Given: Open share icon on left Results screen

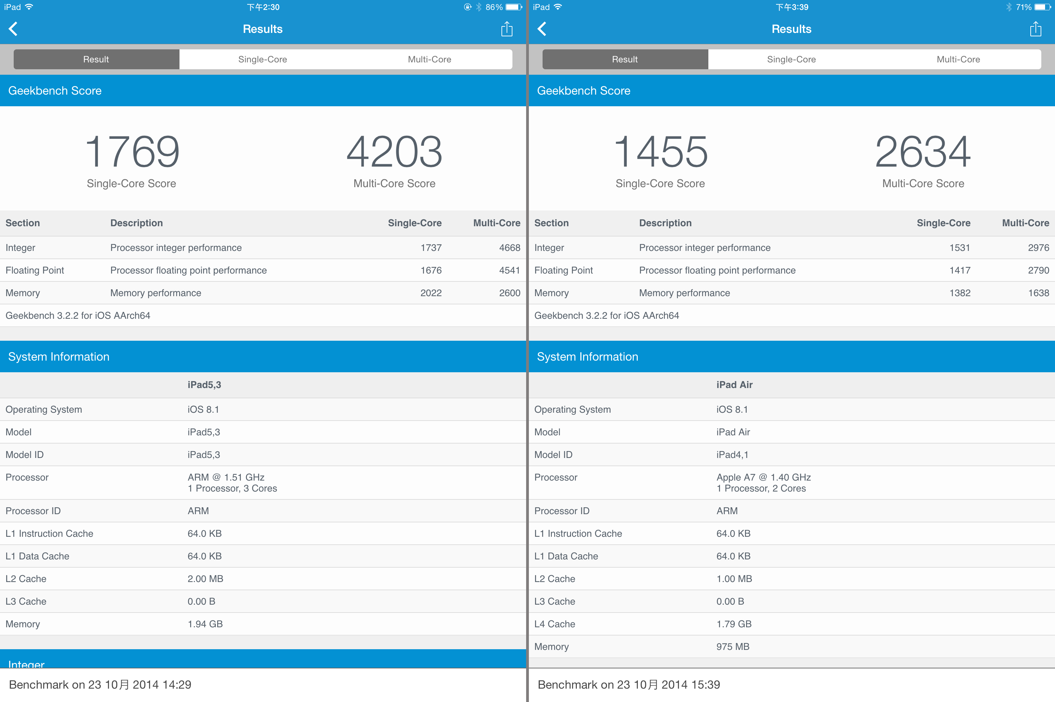Looking at the screenshot, I should click(507, 29).
